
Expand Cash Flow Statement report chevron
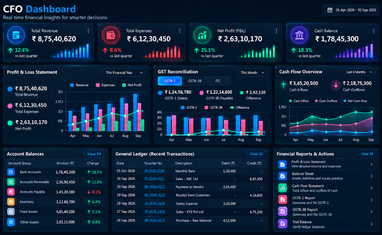(372, 188)
